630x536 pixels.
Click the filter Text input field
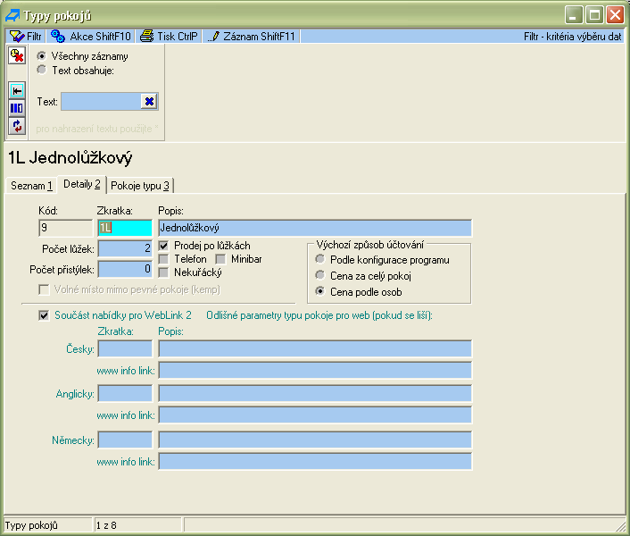(101, 102)
